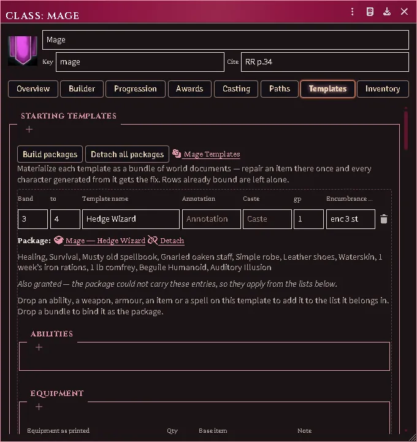Click the download/import icon in header
The width and height of the screenshot is (417, 442).
click(x=387, y=12)
